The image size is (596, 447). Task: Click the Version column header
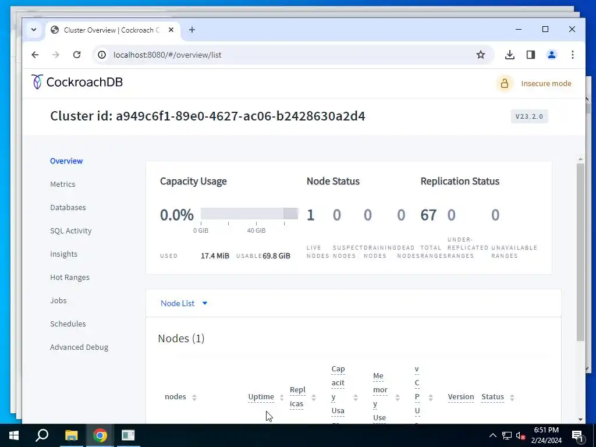[x=461, y=397]
